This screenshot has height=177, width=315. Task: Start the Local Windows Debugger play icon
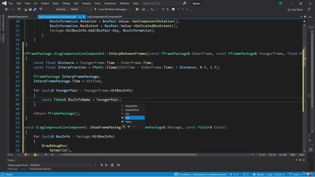pyautogui.click(x=95, y=9)
